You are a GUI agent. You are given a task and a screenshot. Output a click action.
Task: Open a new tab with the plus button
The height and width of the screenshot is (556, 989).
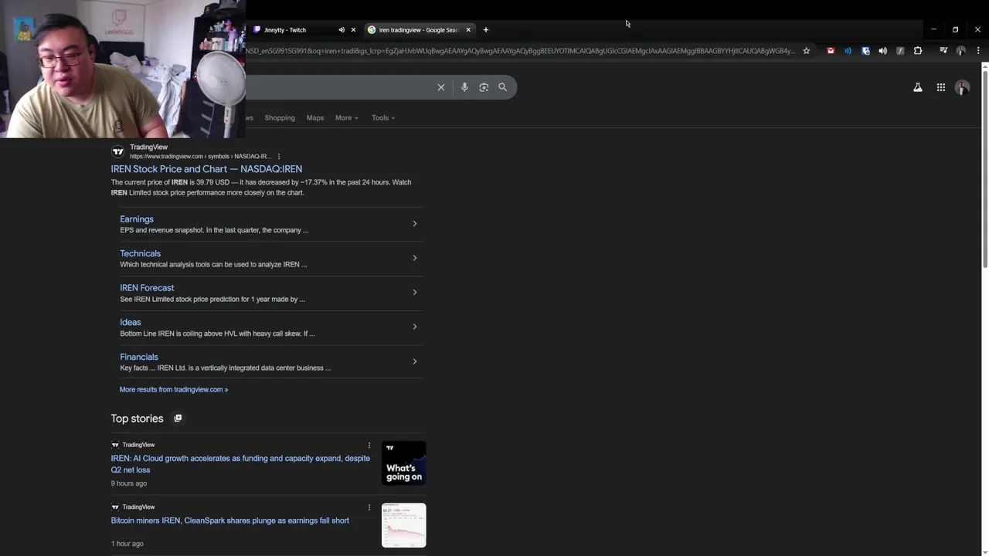pyautogui.click(x=486, y=29)
